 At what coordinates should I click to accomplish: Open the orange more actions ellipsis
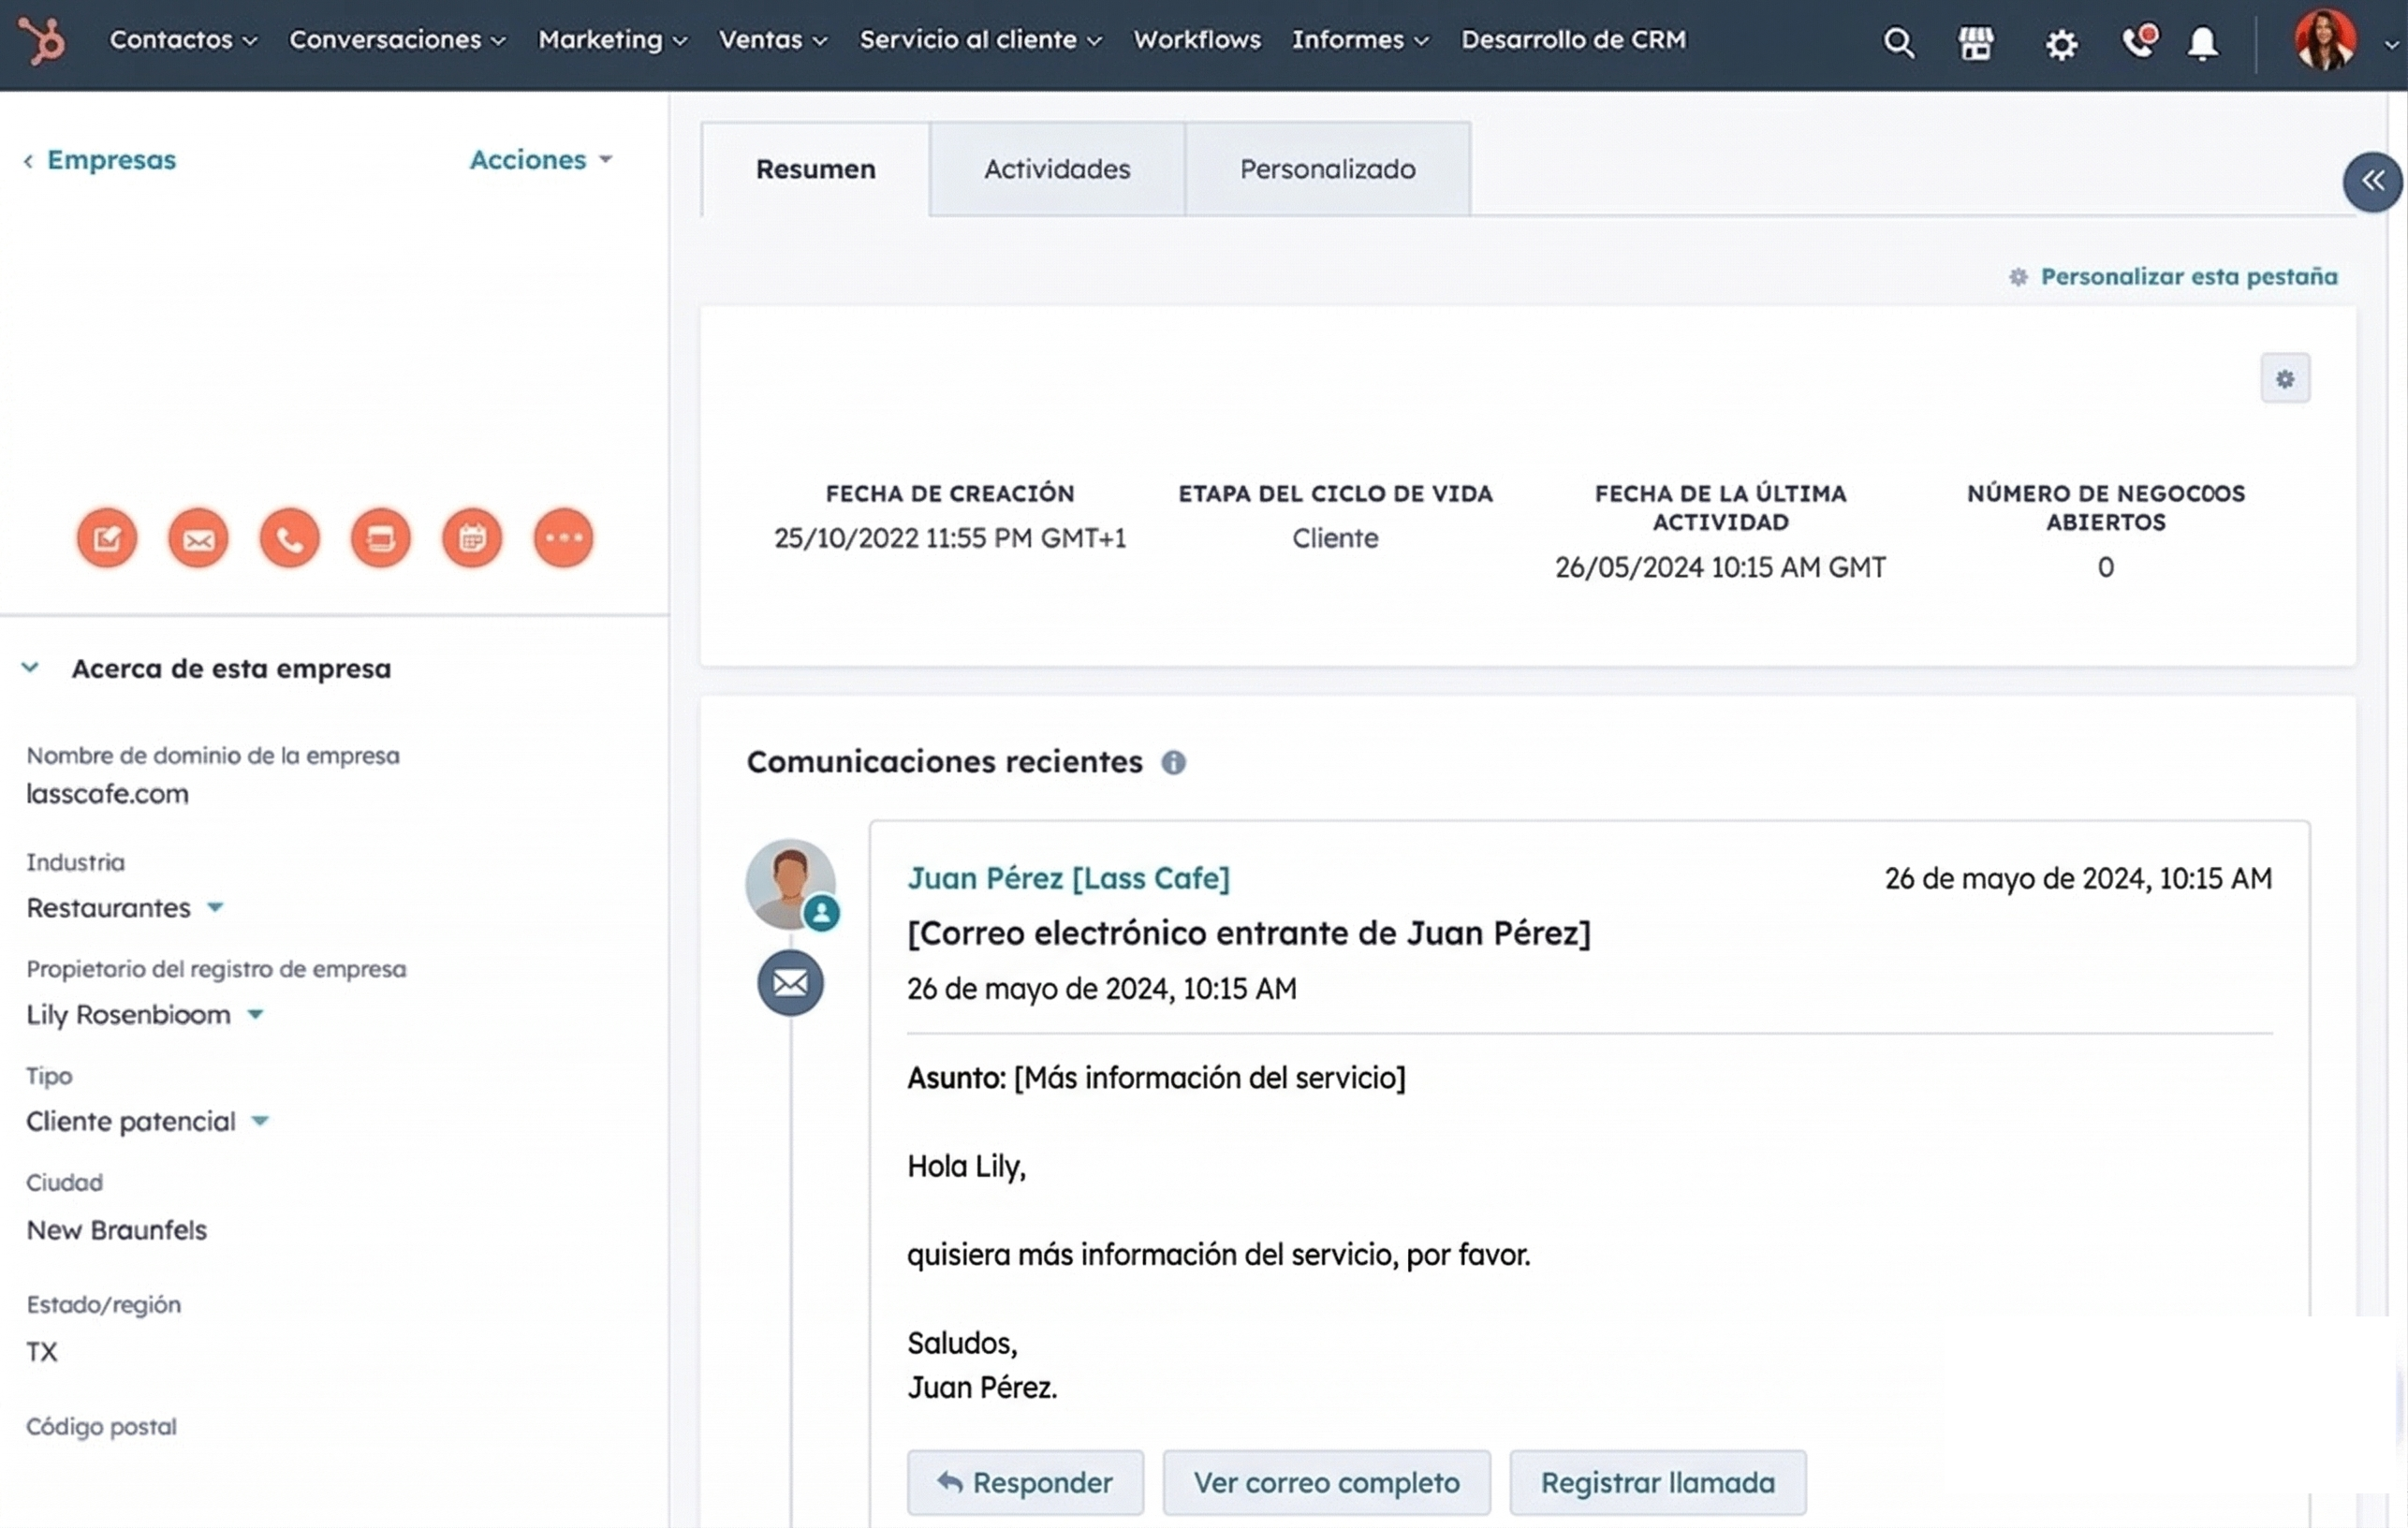click(563, 538)
